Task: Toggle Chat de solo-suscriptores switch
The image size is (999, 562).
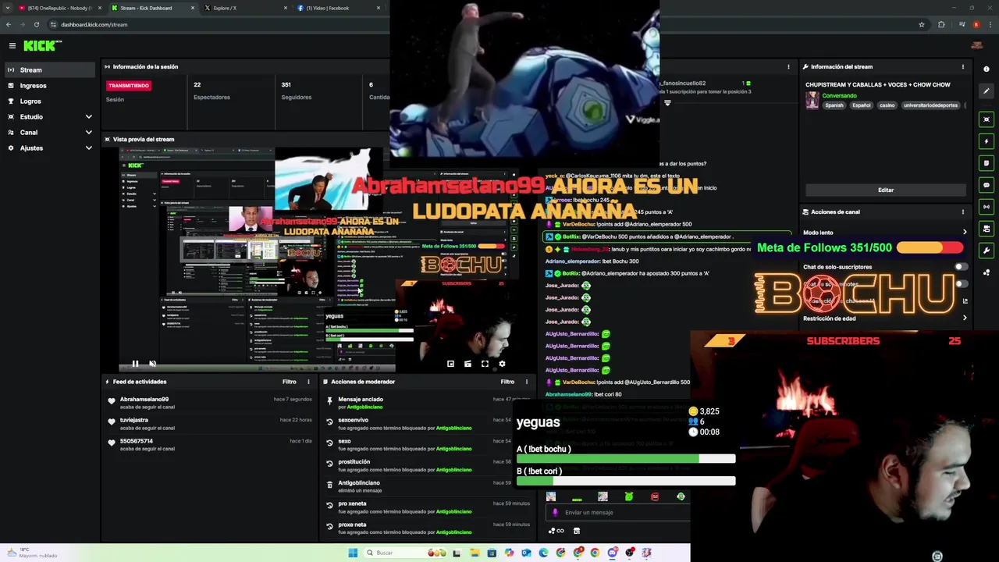Action: pyautogui.click(x=960, y=267)
